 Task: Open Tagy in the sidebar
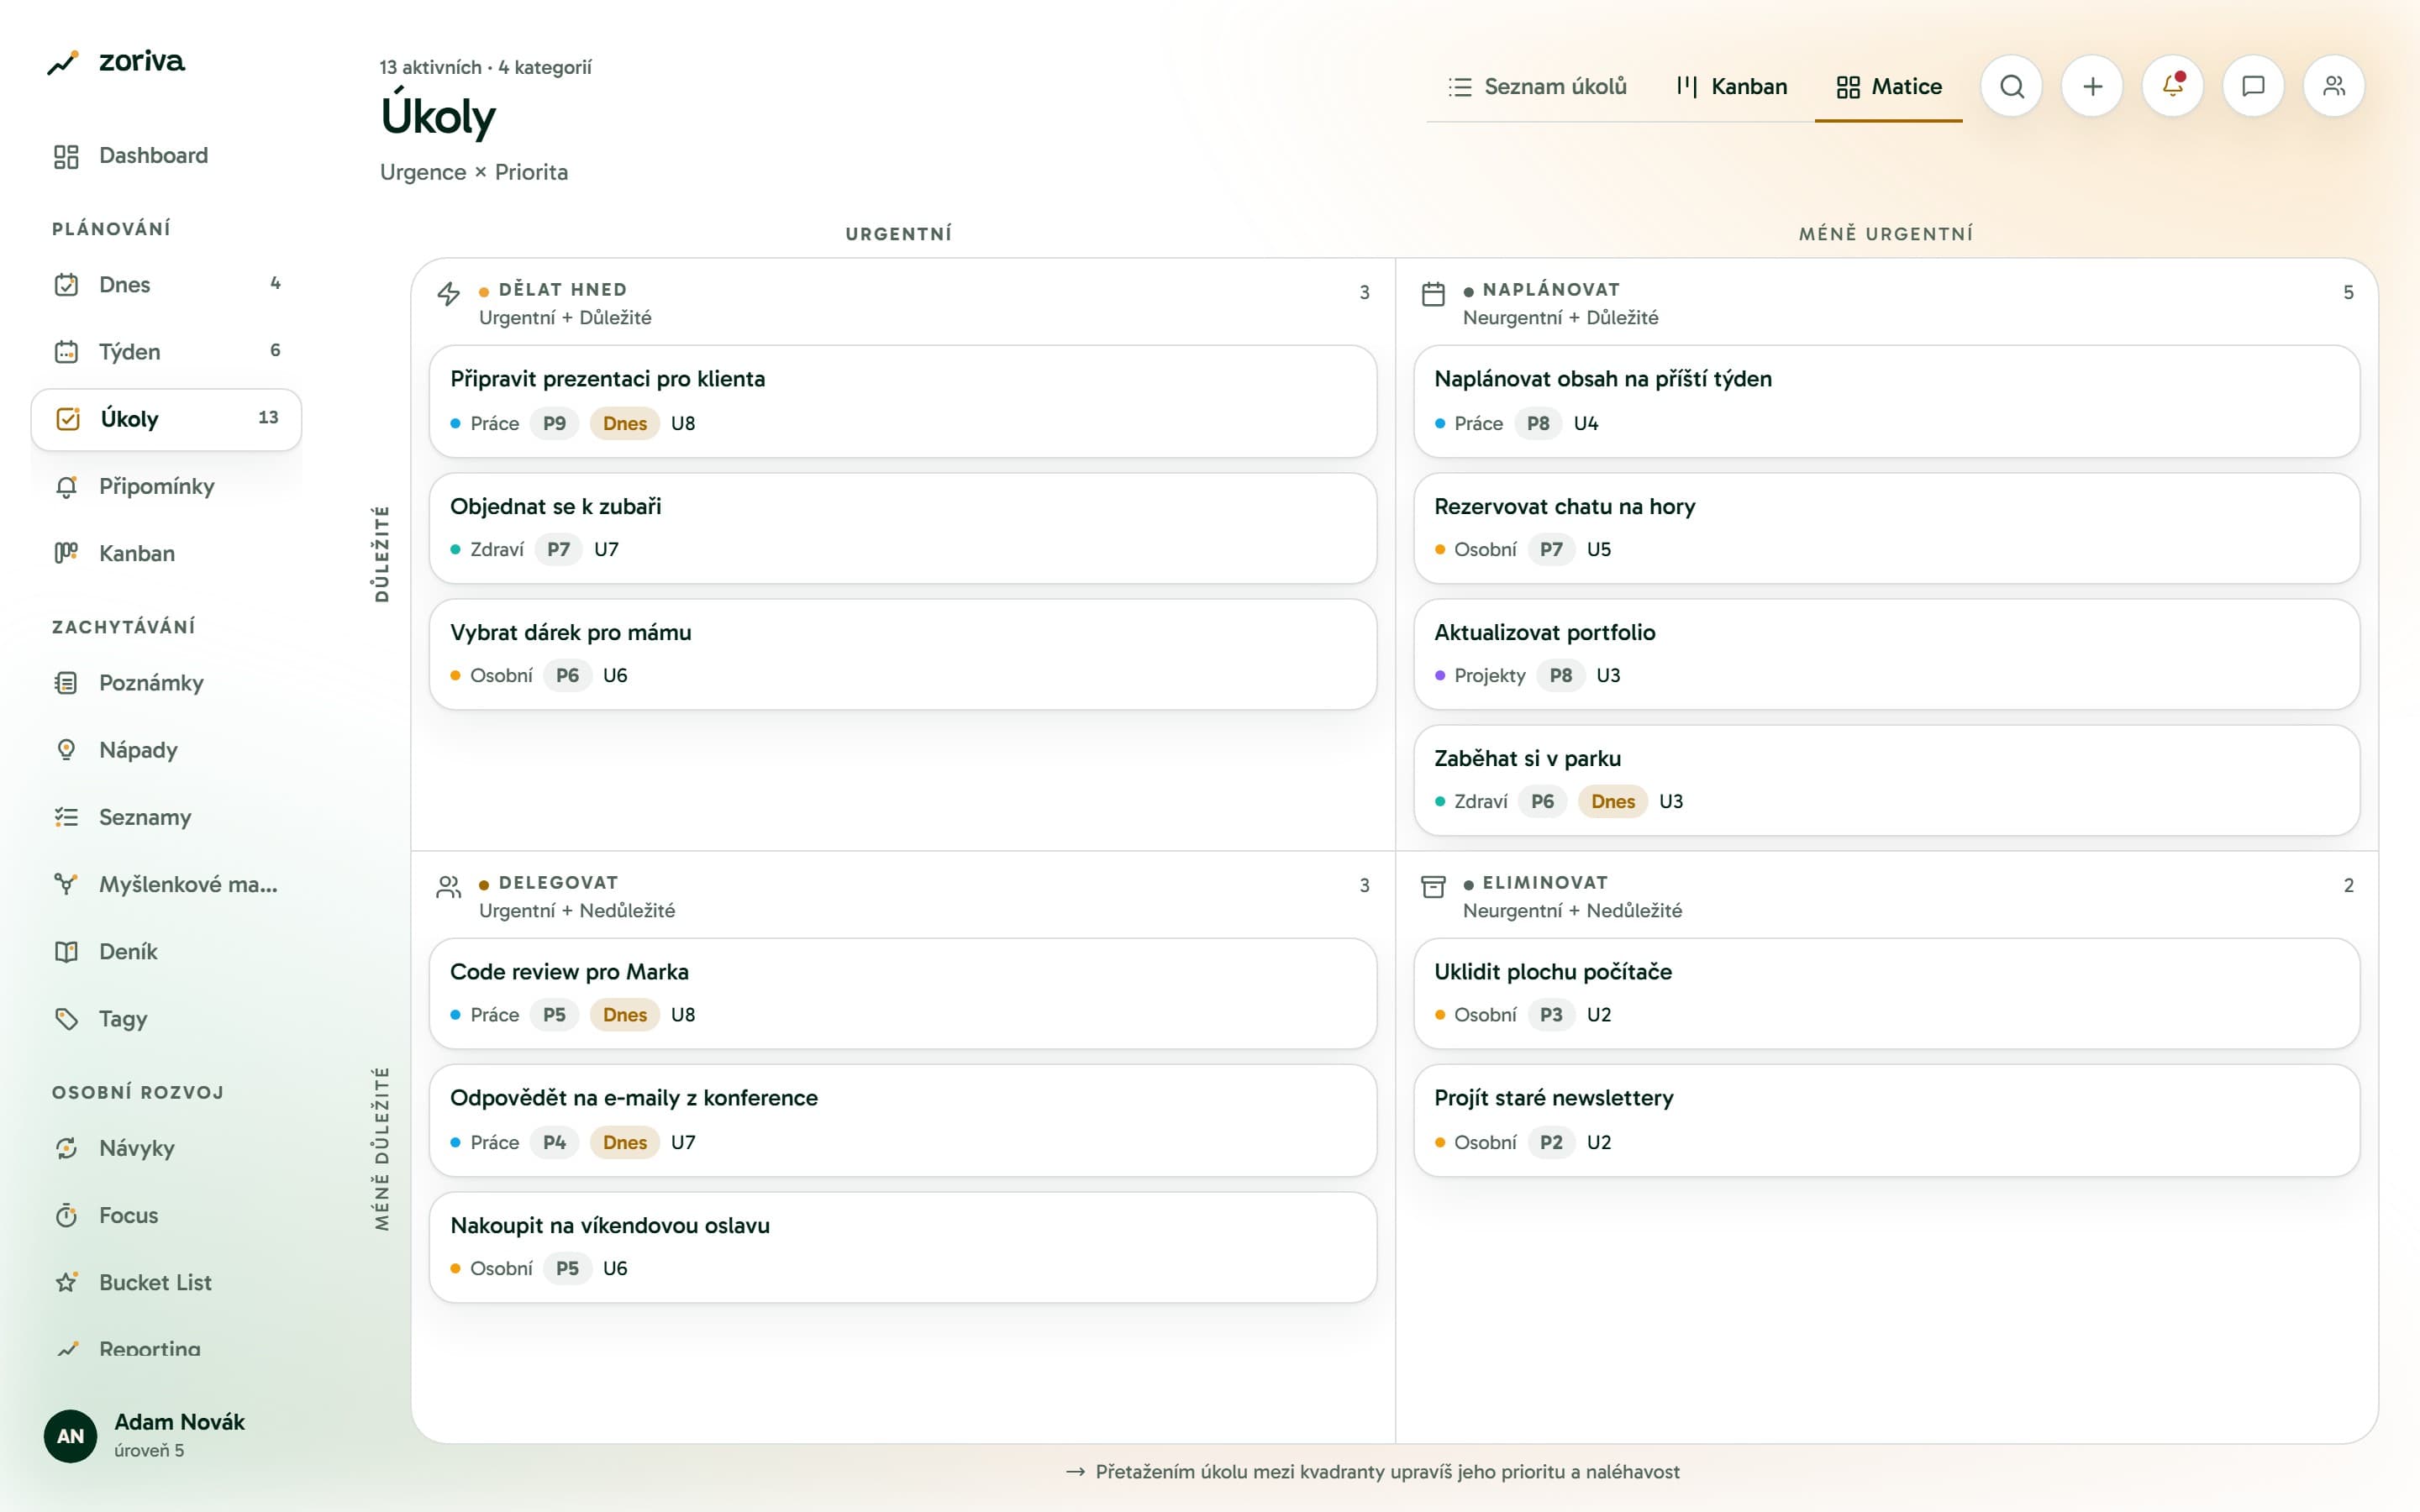click(x=166, y=1019)
